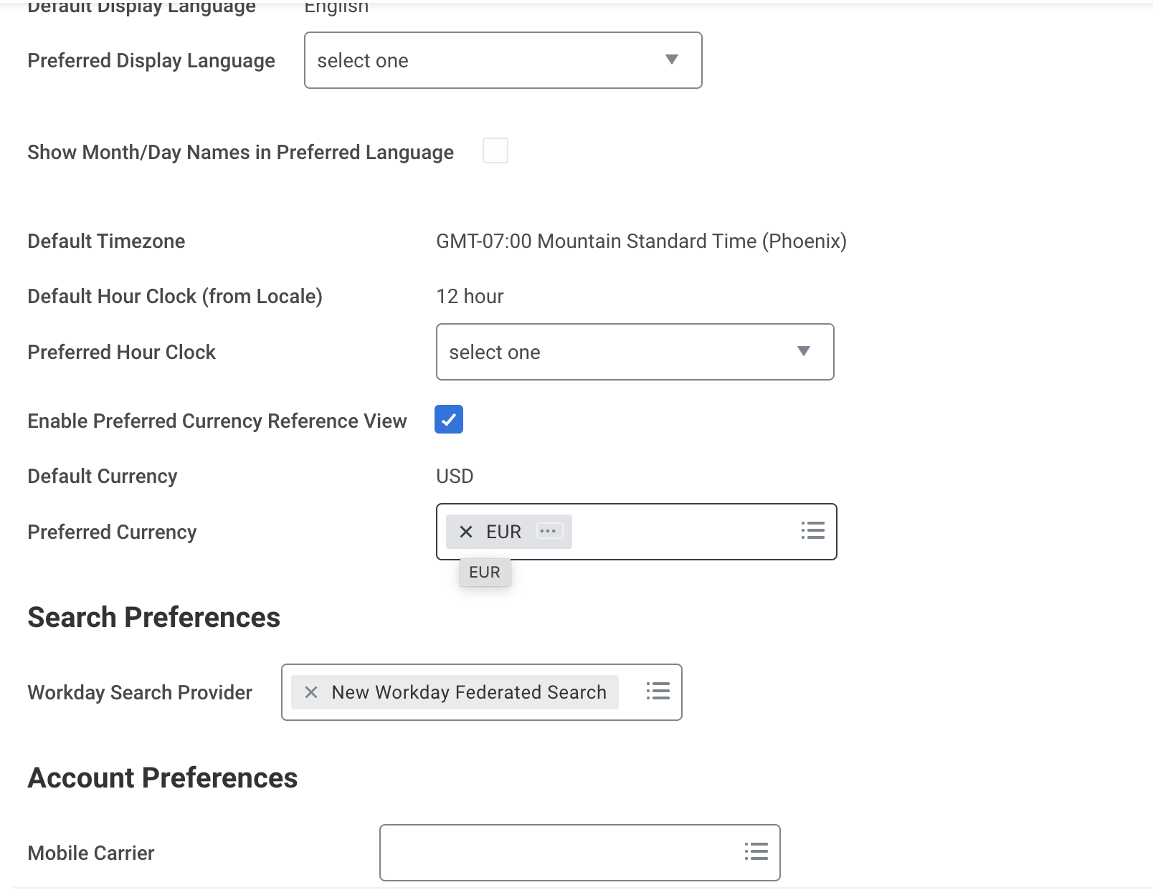Click the Show Month/Day Names checkbox label
Image resolution: width=1153 pixels, height=890 pixels.
tap(240, 153)
